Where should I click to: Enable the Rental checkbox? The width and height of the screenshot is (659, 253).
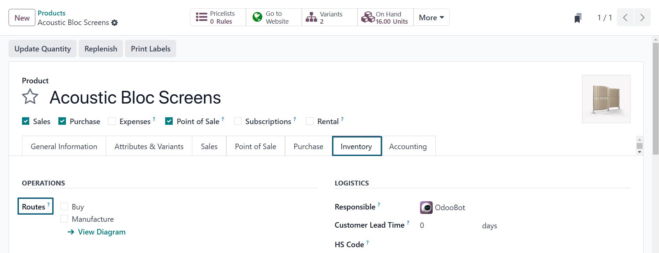coord(310,121)
